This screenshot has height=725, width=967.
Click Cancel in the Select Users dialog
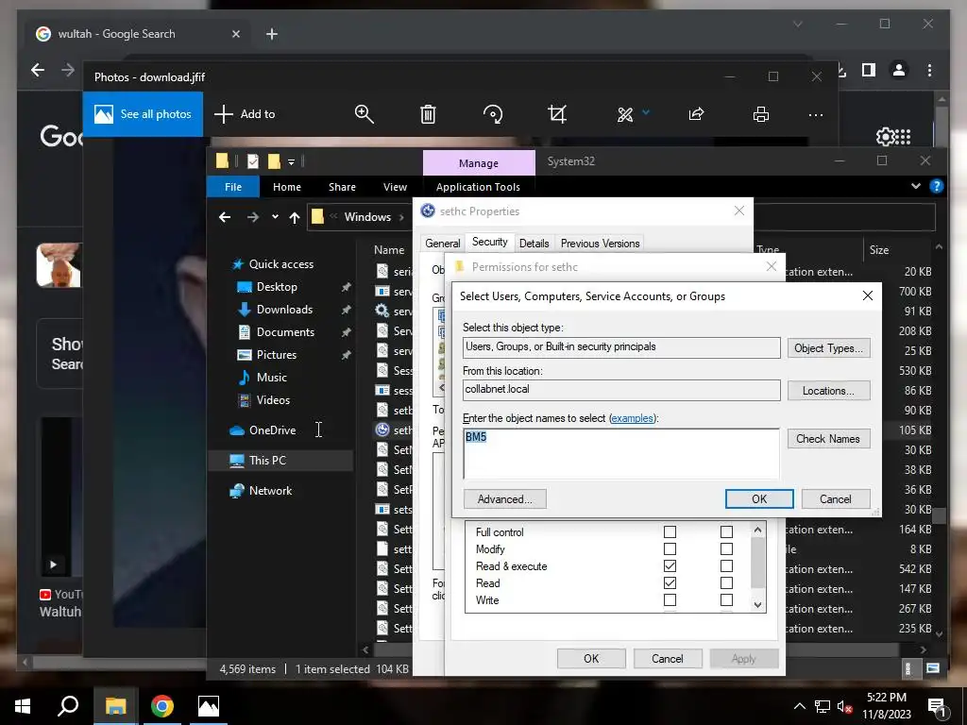click(x=836, y=498)
